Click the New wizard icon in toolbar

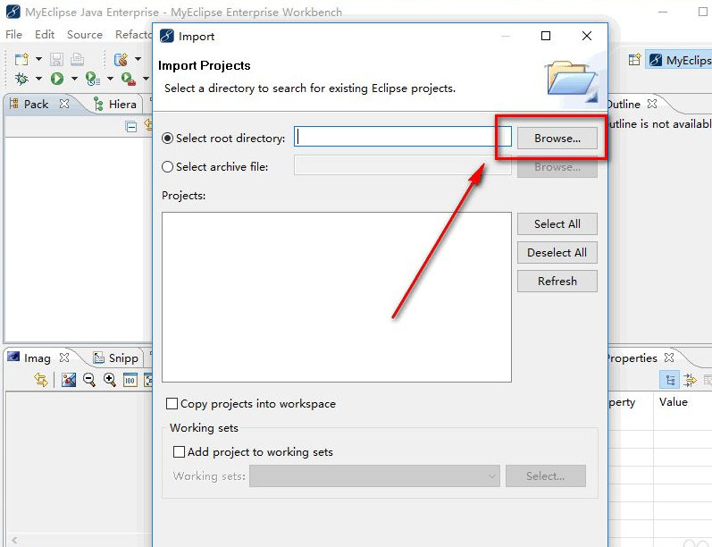(x=21, y=60)
